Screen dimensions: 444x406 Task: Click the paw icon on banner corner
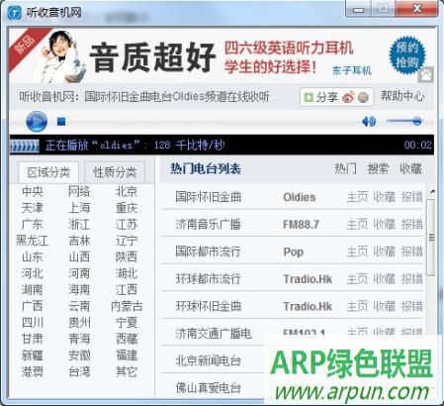pyautogui.click(x=426, y=75)
